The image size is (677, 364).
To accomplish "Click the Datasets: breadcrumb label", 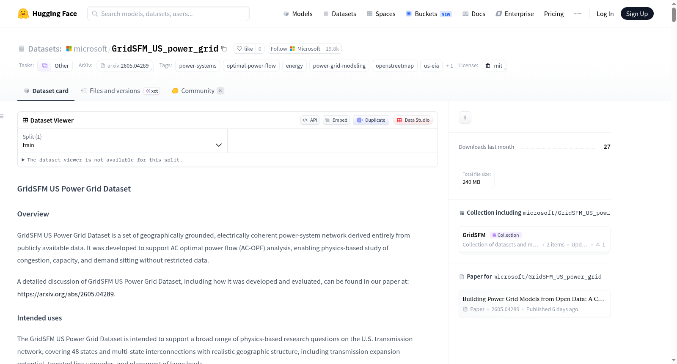I will [x=45, y=49].
